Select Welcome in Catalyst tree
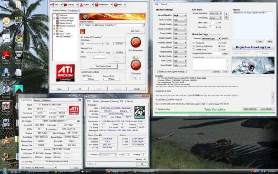 pos(63,15)
